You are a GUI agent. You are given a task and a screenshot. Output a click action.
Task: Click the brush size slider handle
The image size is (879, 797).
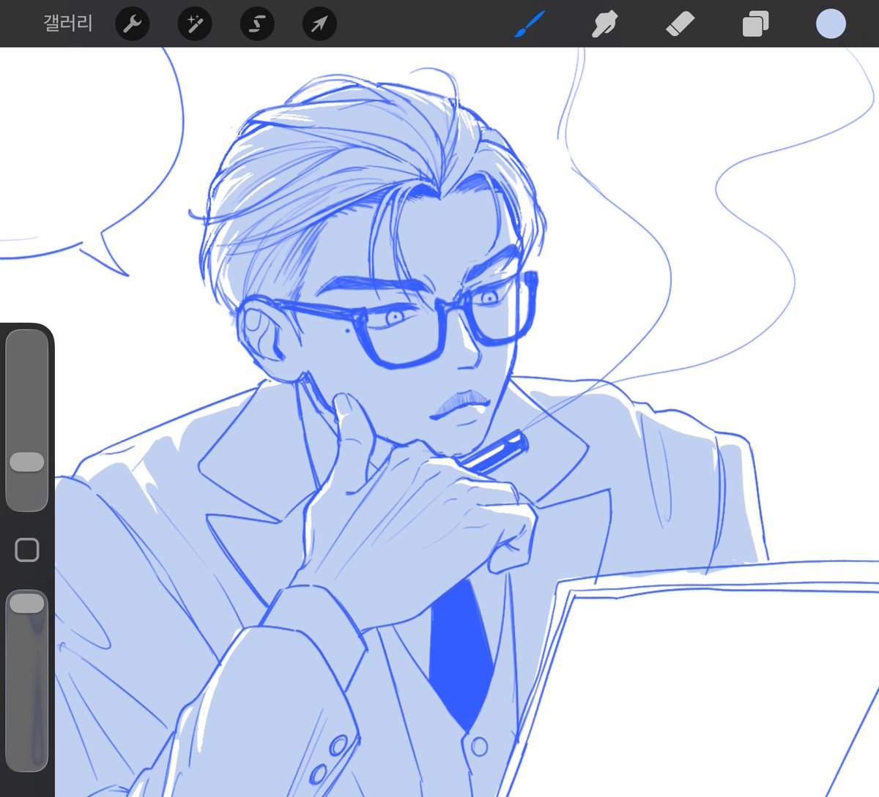tap(27, 462)
